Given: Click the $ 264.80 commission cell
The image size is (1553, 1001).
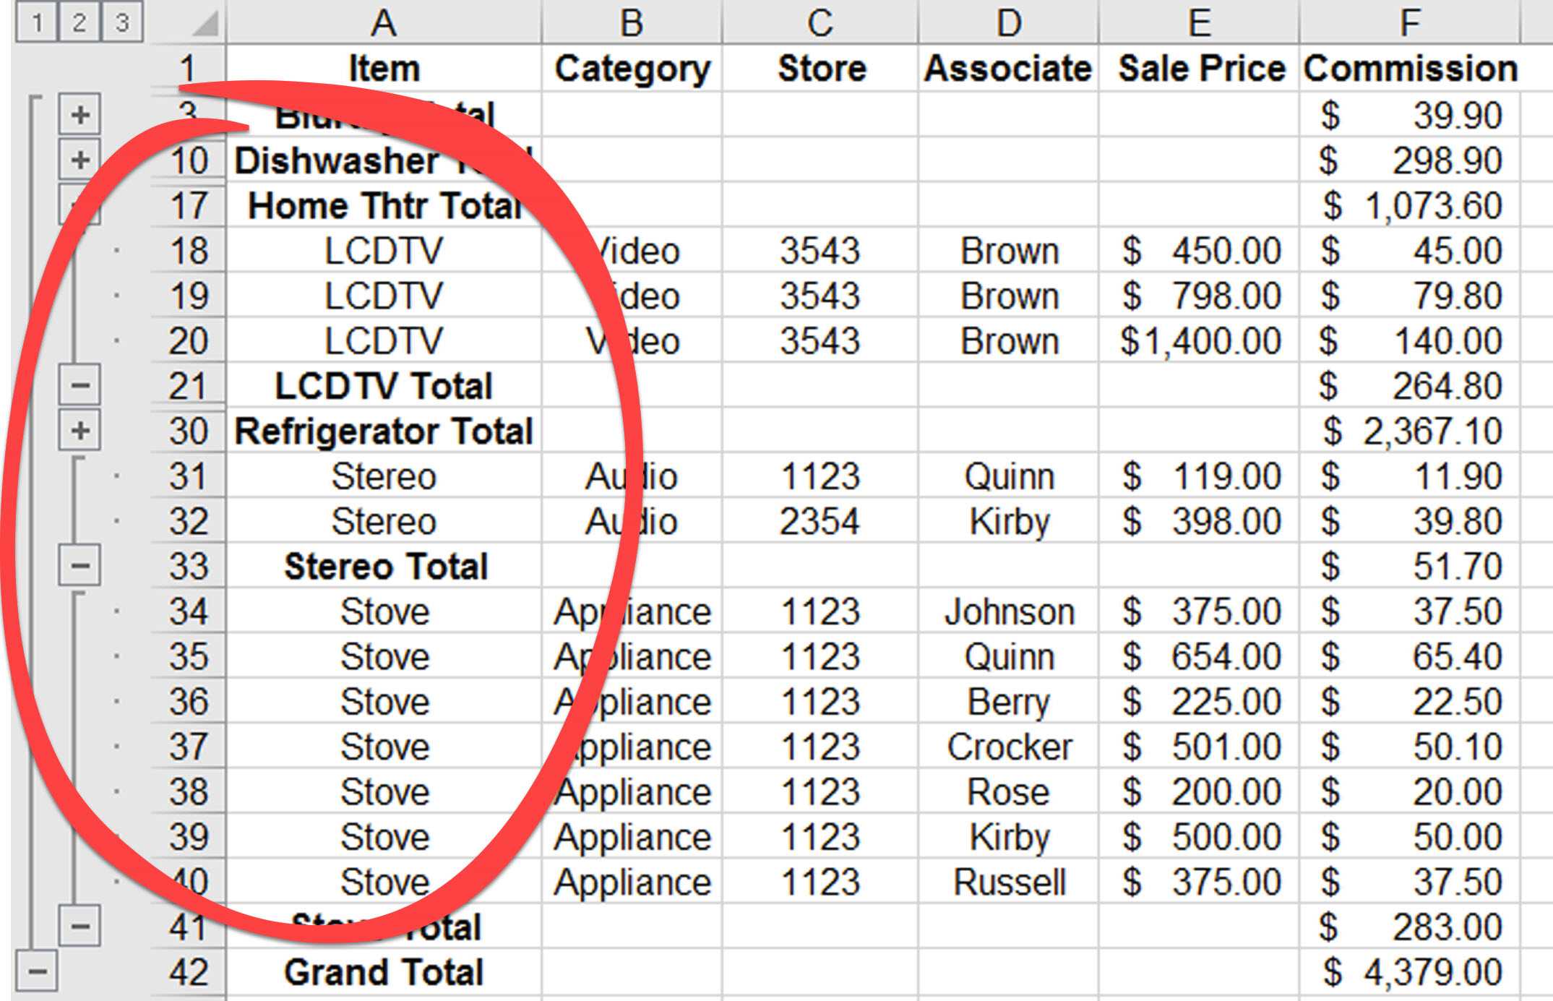Looking at the screenshot, I should click(x=1410, y=385).
